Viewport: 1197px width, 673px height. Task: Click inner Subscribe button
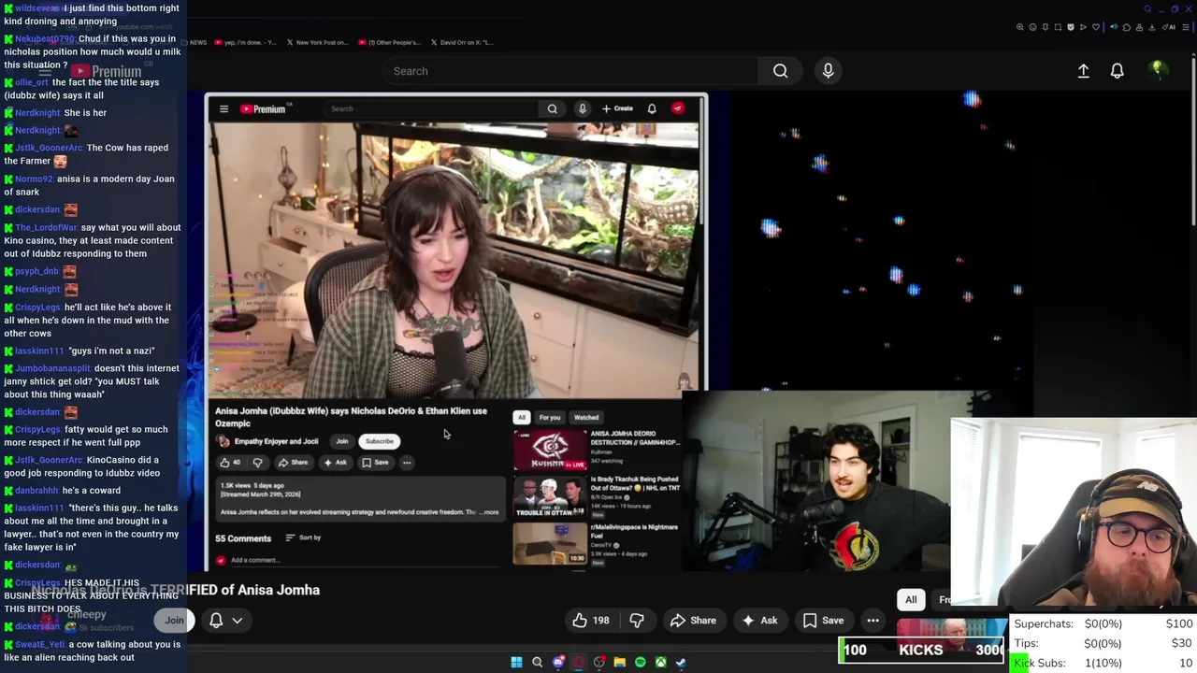click(x=379, y=441)
